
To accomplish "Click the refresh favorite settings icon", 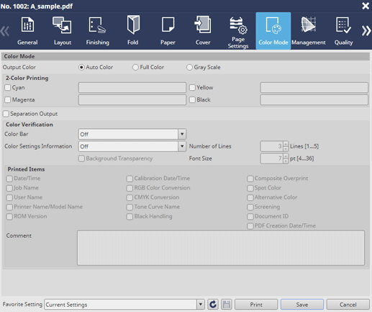I will [x=213, y=304].
